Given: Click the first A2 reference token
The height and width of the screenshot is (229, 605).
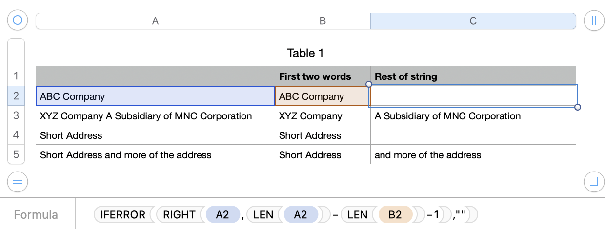Looking at the screenshot, I should click(x=222, y=215).
